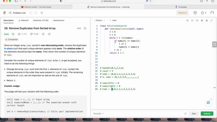Open the Problem List panel

pyautogui.click(x=17, y=13)
